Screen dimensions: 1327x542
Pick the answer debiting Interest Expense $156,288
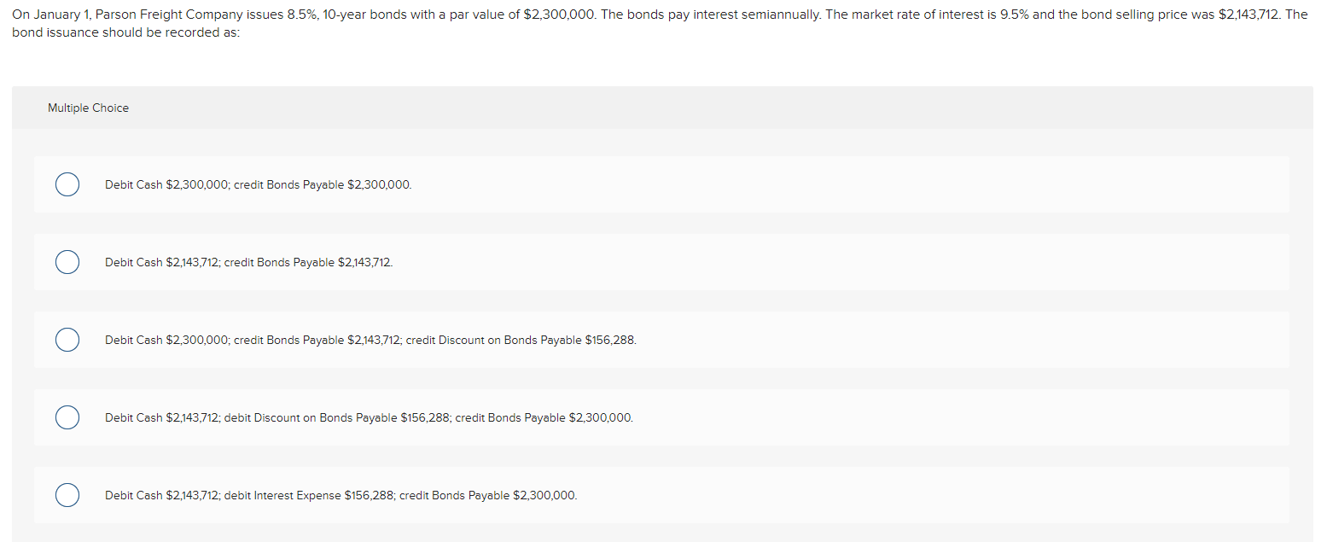coord(67,495)
